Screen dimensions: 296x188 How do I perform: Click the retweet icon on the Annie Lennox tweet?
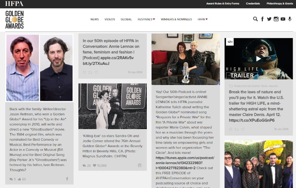click(90, 72)
